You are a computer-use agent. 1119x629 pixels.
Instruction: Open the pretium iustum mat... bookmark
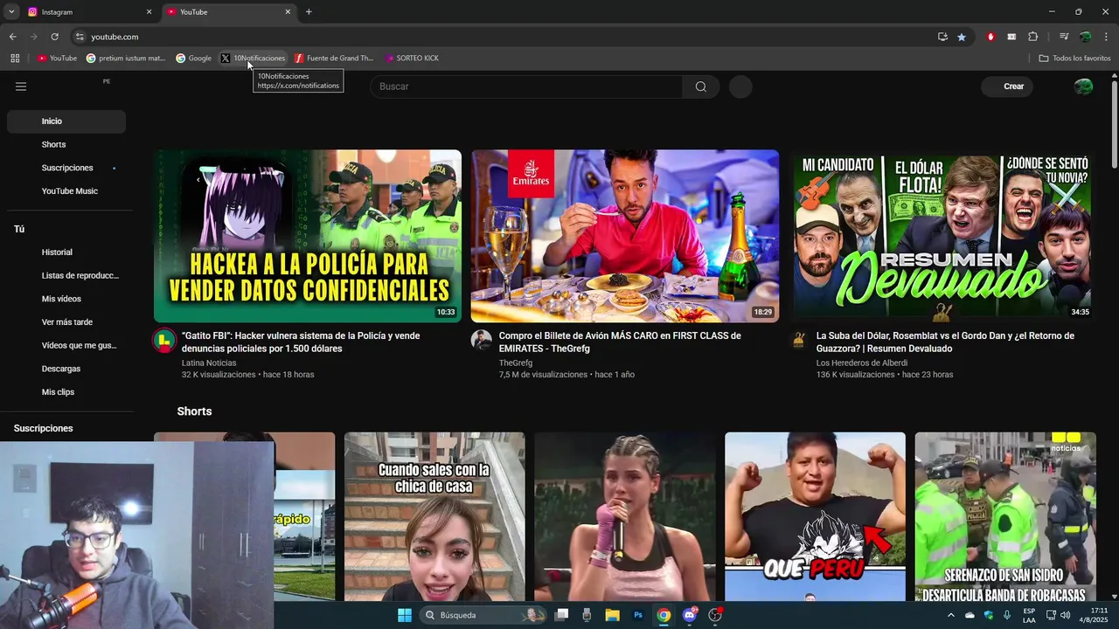pos(126,58)
